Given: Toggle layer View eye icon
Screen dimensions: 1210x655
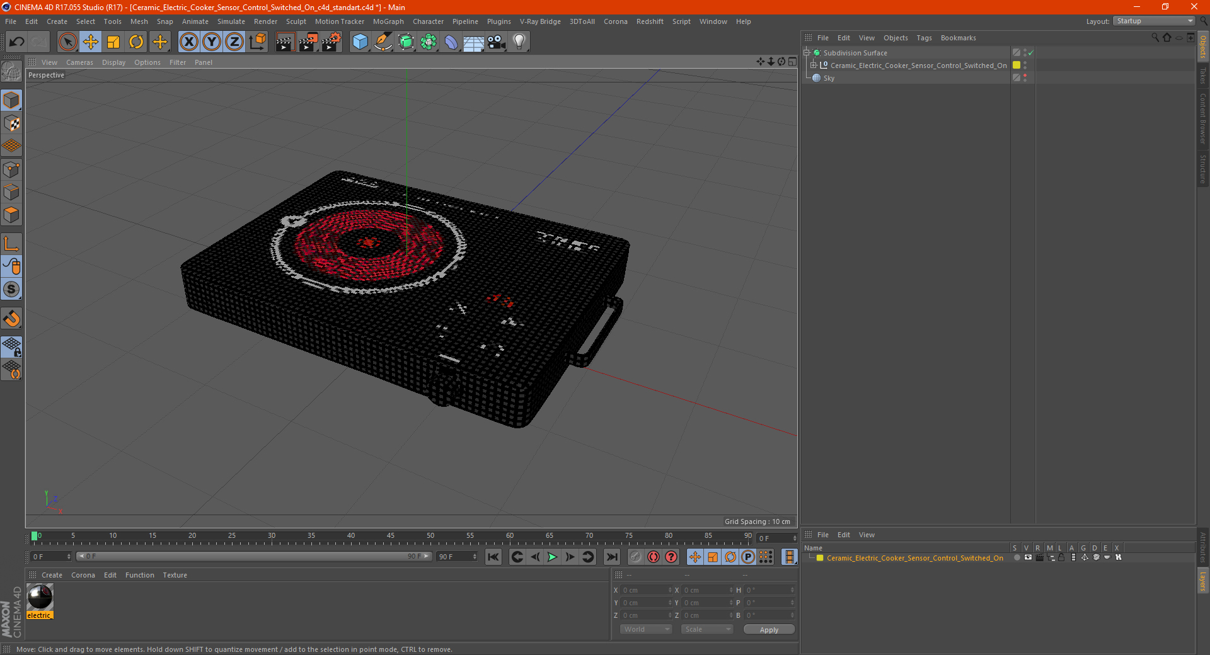Looking at the screenshot, I should click(1028, 558).
